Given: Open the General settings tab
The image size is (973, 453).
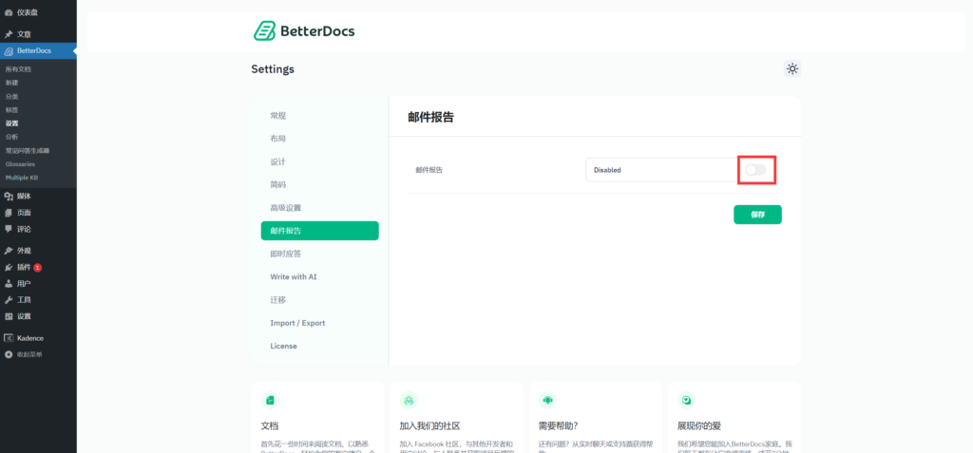Looking at the screenshot, I should [x=319, y=116].
